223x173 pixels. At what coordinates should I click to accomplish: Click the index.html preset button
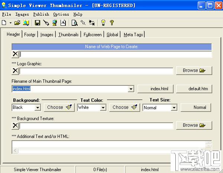click(155, 89)
